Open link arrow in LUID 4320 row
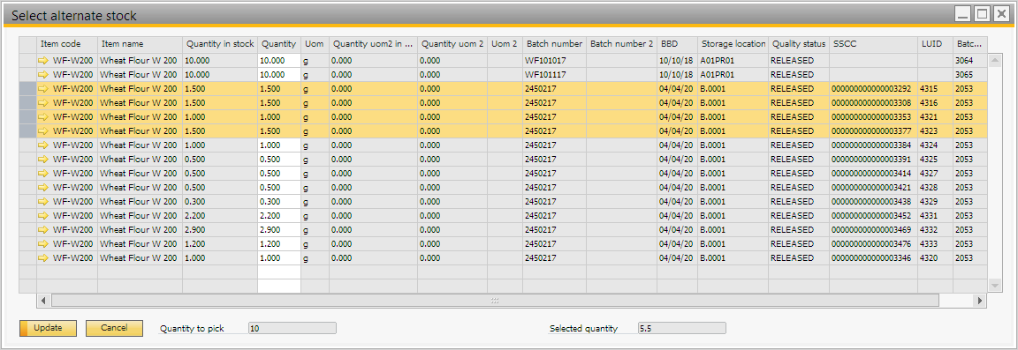The width and height of the screenshot is (1018, 350). tap(43, 258)
